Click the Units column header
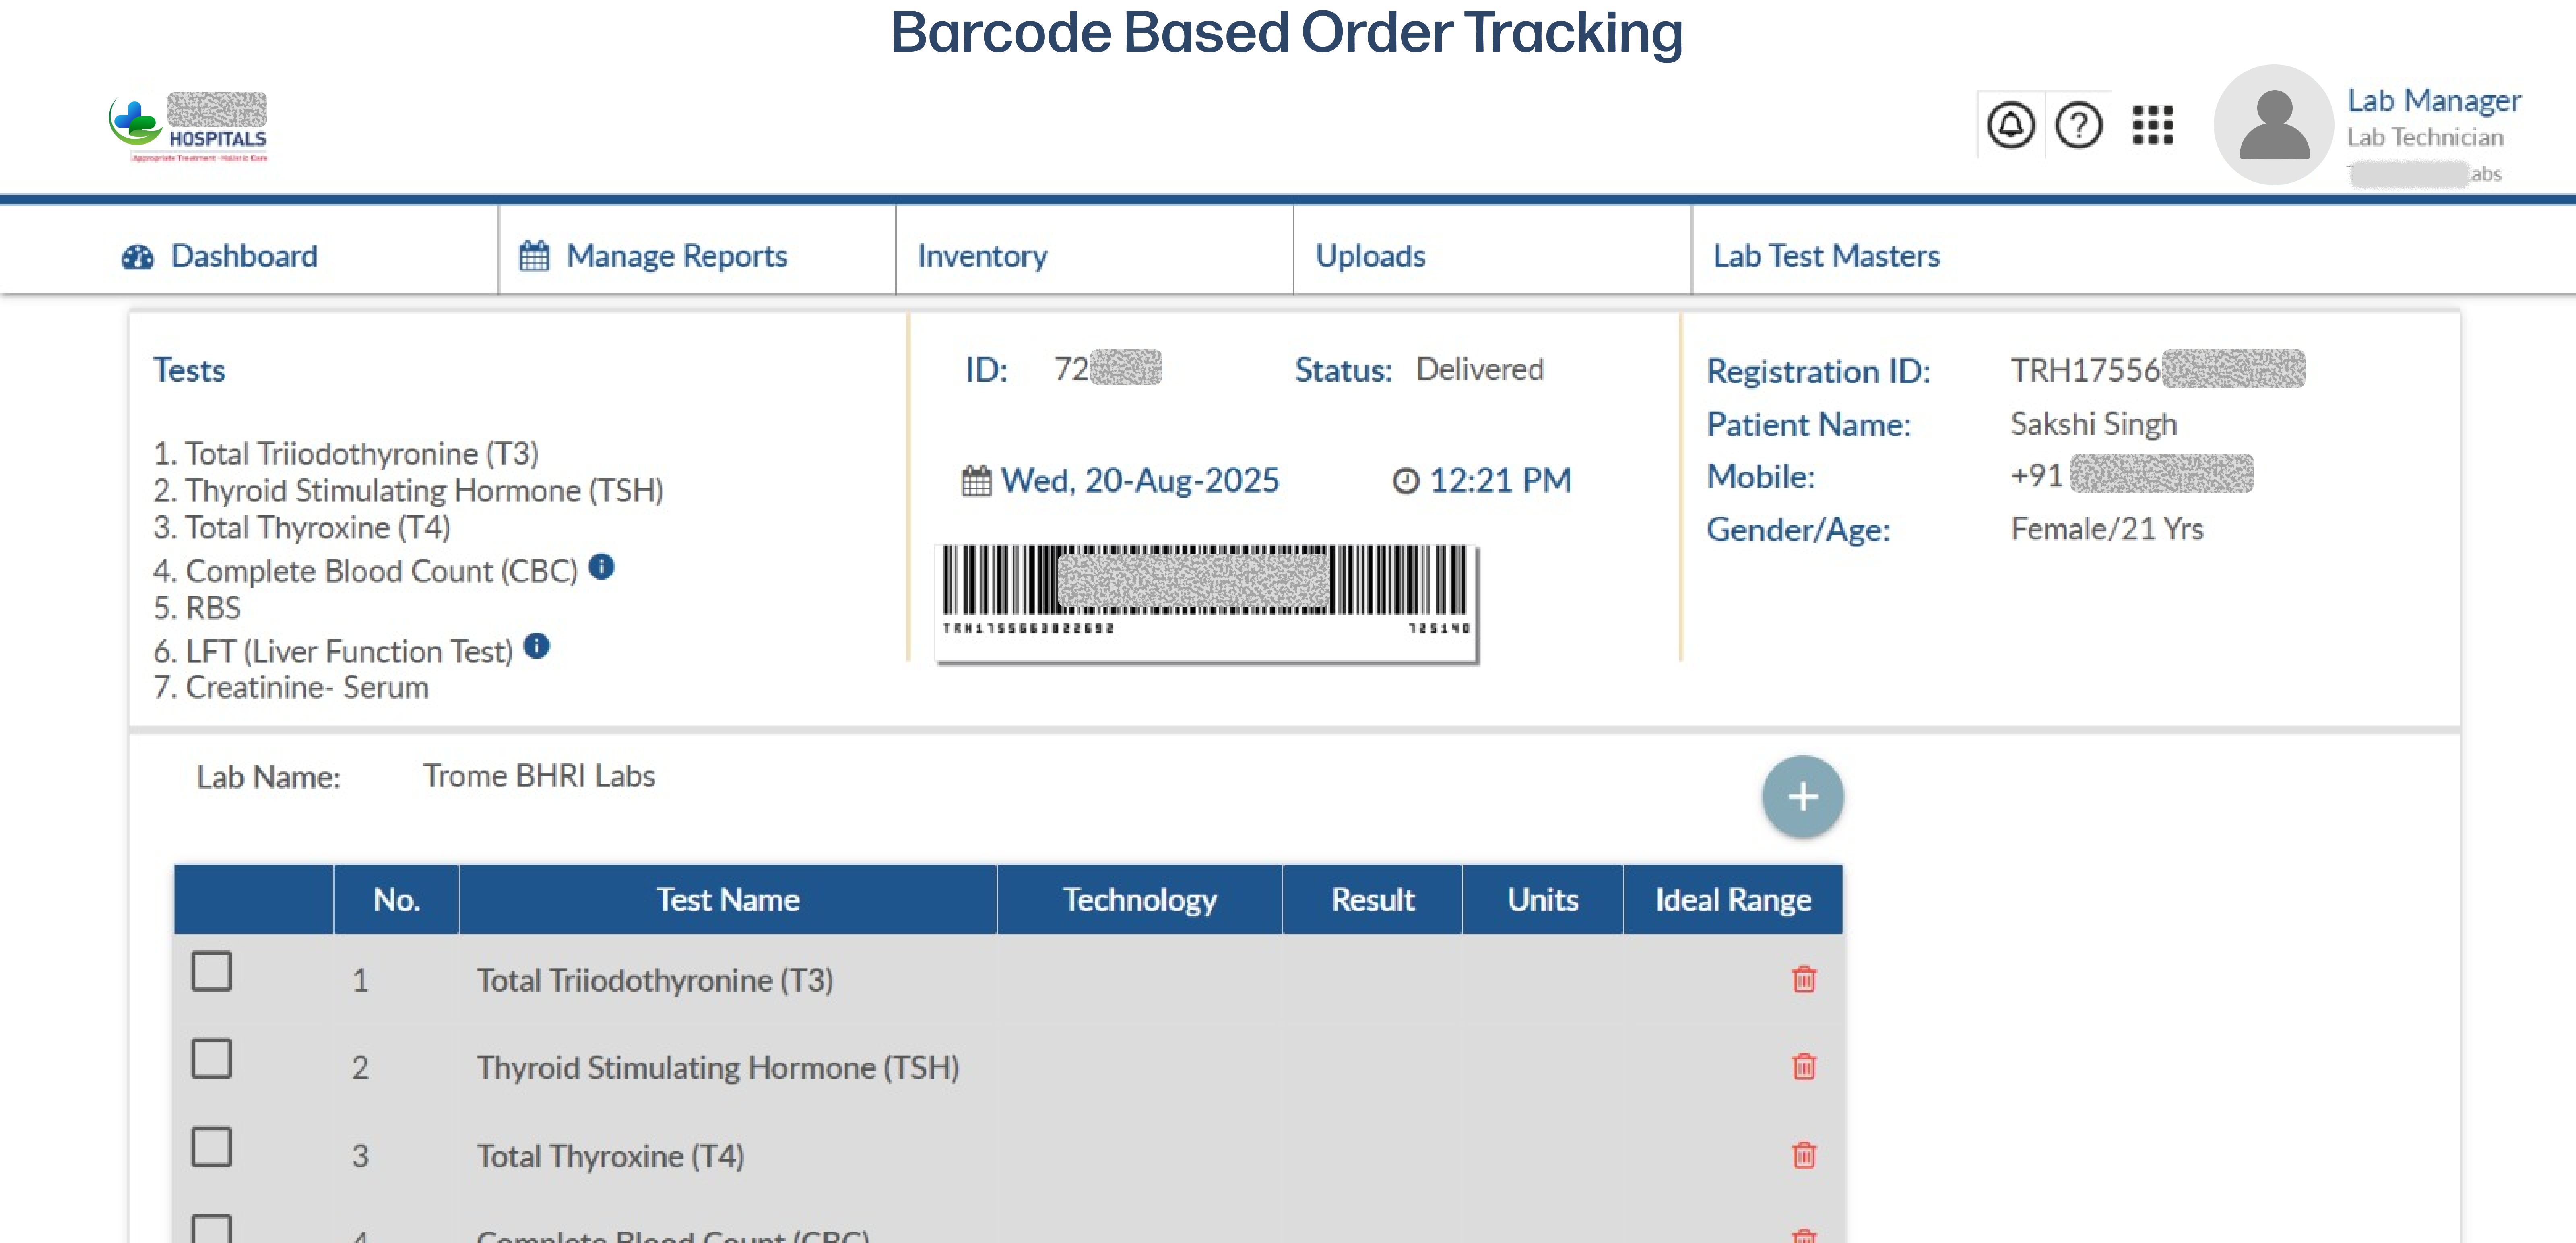 [x=1543, y=900]
